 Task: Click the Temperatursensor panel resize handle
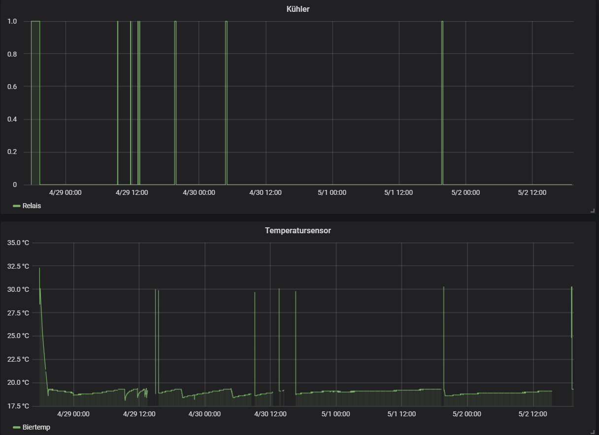tap(593, 432)
